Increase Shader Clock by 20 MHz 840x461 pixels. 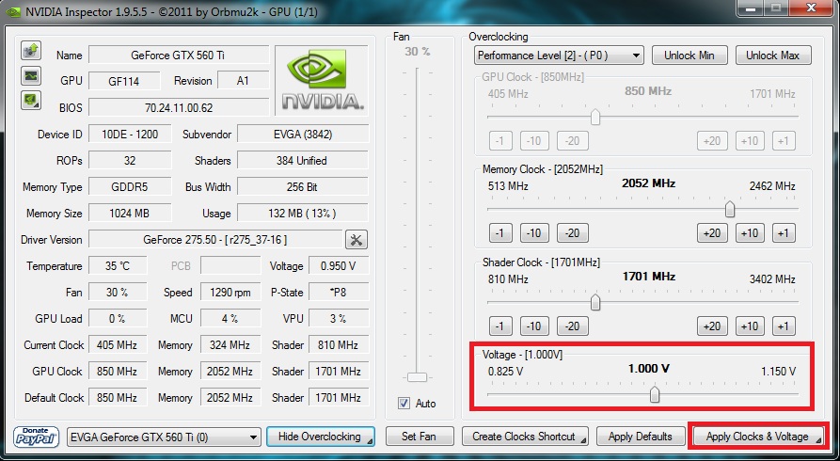coord(712,326)
